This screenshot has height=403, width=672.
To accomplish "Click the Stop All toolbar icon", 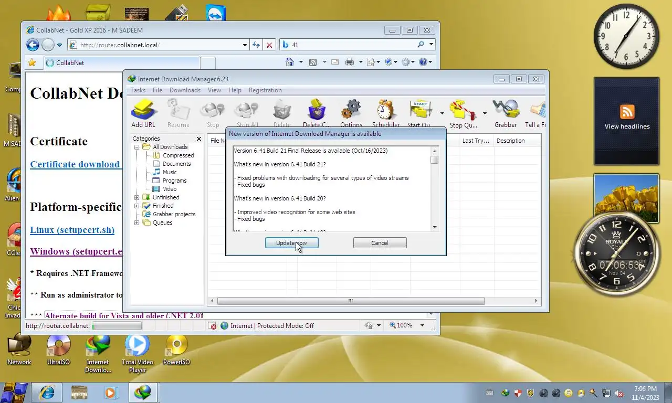I will [247, 109].
